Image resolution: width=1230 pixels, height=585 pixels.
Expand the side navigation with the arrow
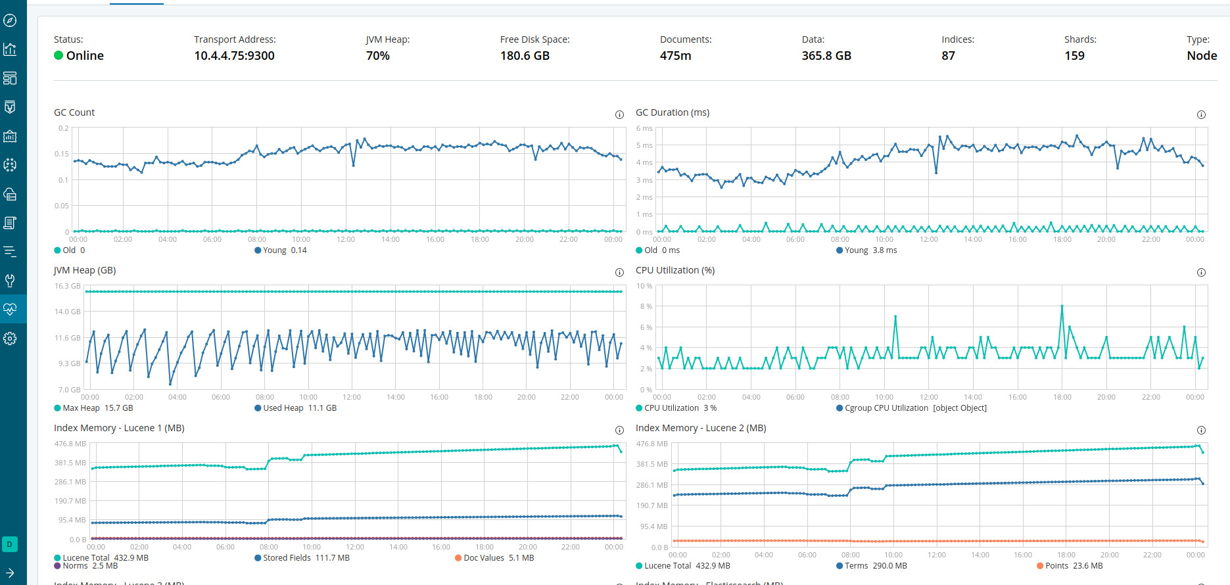pos(10,573)
